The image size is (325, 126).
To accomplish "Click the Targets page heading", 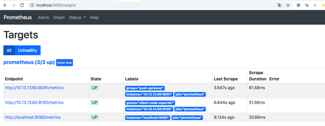I will point(21,35).
